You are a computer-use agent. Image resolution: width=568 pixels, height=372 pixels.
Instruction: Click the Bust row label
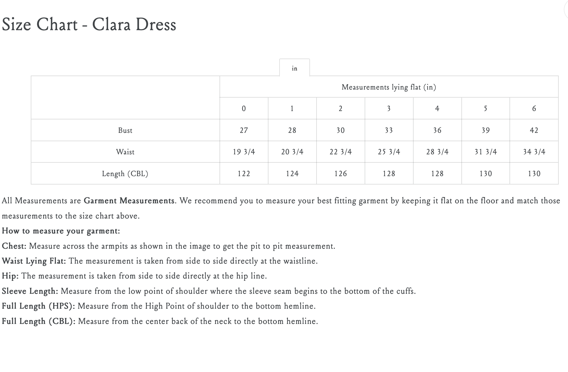coord(125,130)
